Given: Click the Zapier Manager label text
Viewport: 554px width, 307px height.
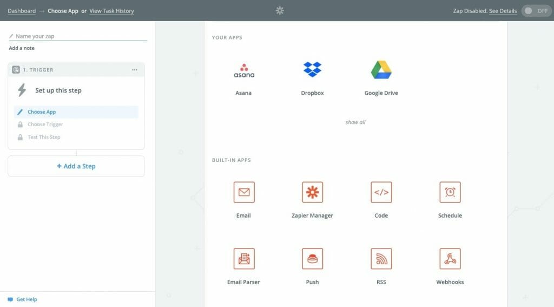Looking at the screenshot, I should (312, 215).
